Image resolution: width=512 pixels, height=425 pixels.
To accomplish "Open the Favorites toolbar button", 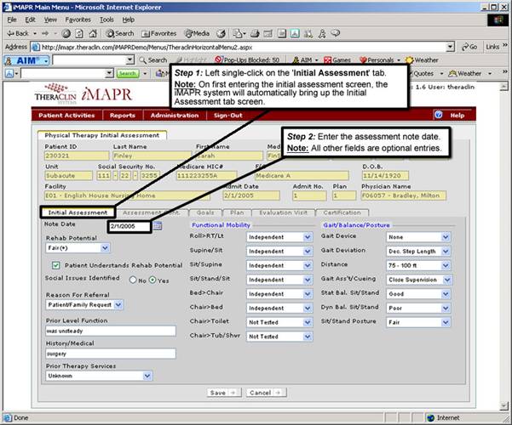I will tap(159, 33).
